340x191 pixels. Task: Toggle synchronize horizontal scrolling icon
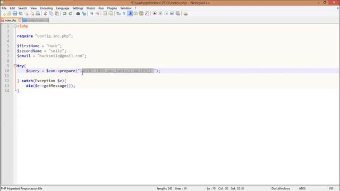coord(111,14)
